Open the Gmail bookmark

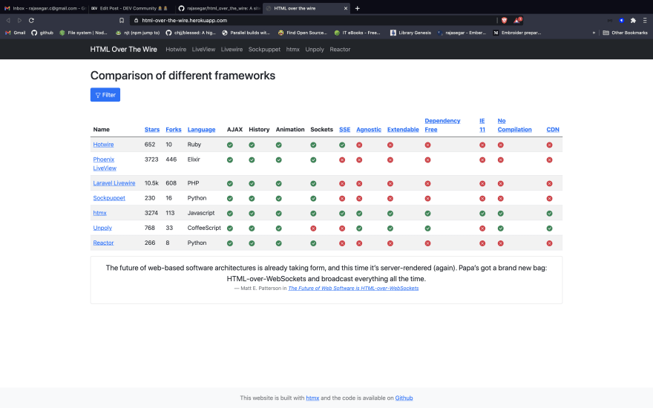[x=15, y=33]
